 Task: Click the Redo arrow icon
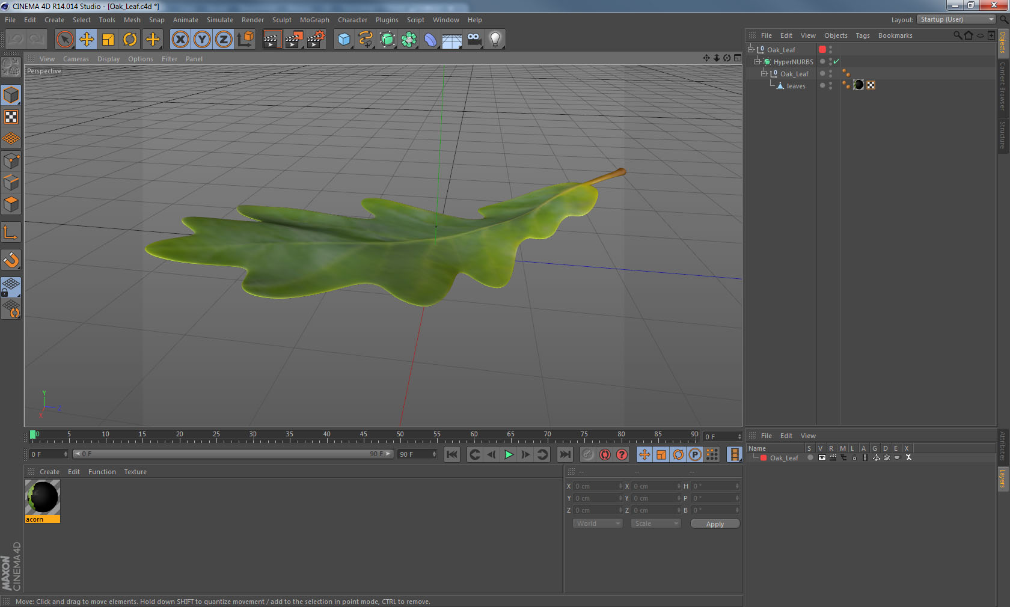pos(37,40)
